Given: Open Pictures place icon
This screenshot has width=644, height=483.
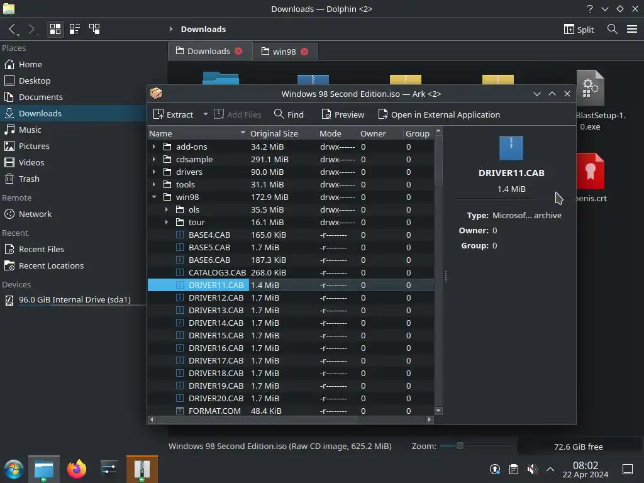Looking at the screenshot, I should click(x=9, y=146).
